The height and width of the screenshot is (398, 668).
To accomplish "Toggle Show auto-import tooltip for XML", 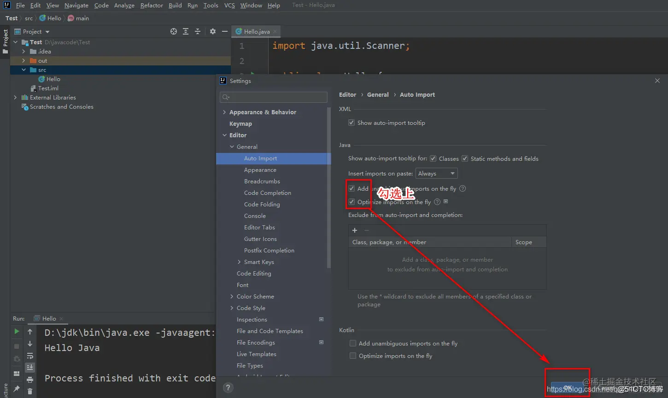I will pyautogui.click(x=352, y=123).
